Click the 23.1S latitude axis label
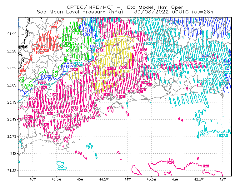 click(12, 102)
